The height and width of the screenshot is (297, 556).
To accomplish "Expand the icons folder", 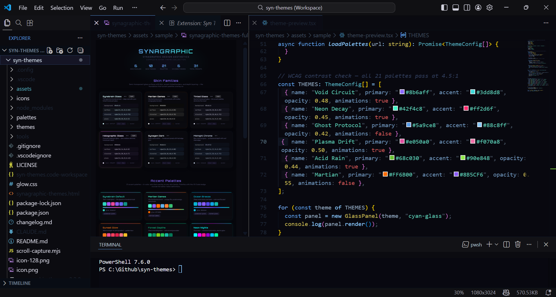I will pyautogui.click(x=12, y=98).
